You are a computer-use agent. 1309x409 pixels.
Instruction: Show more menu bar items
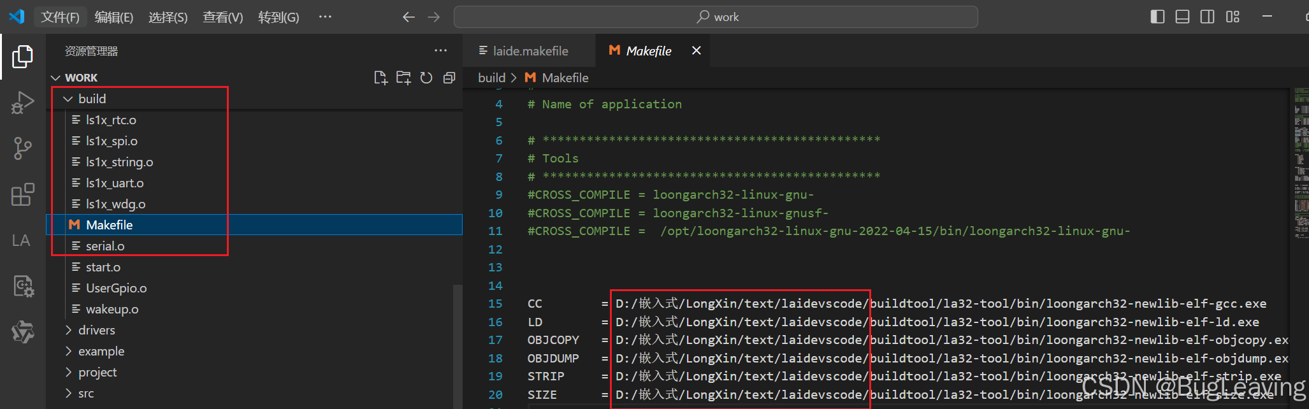[x=325, y=17]
